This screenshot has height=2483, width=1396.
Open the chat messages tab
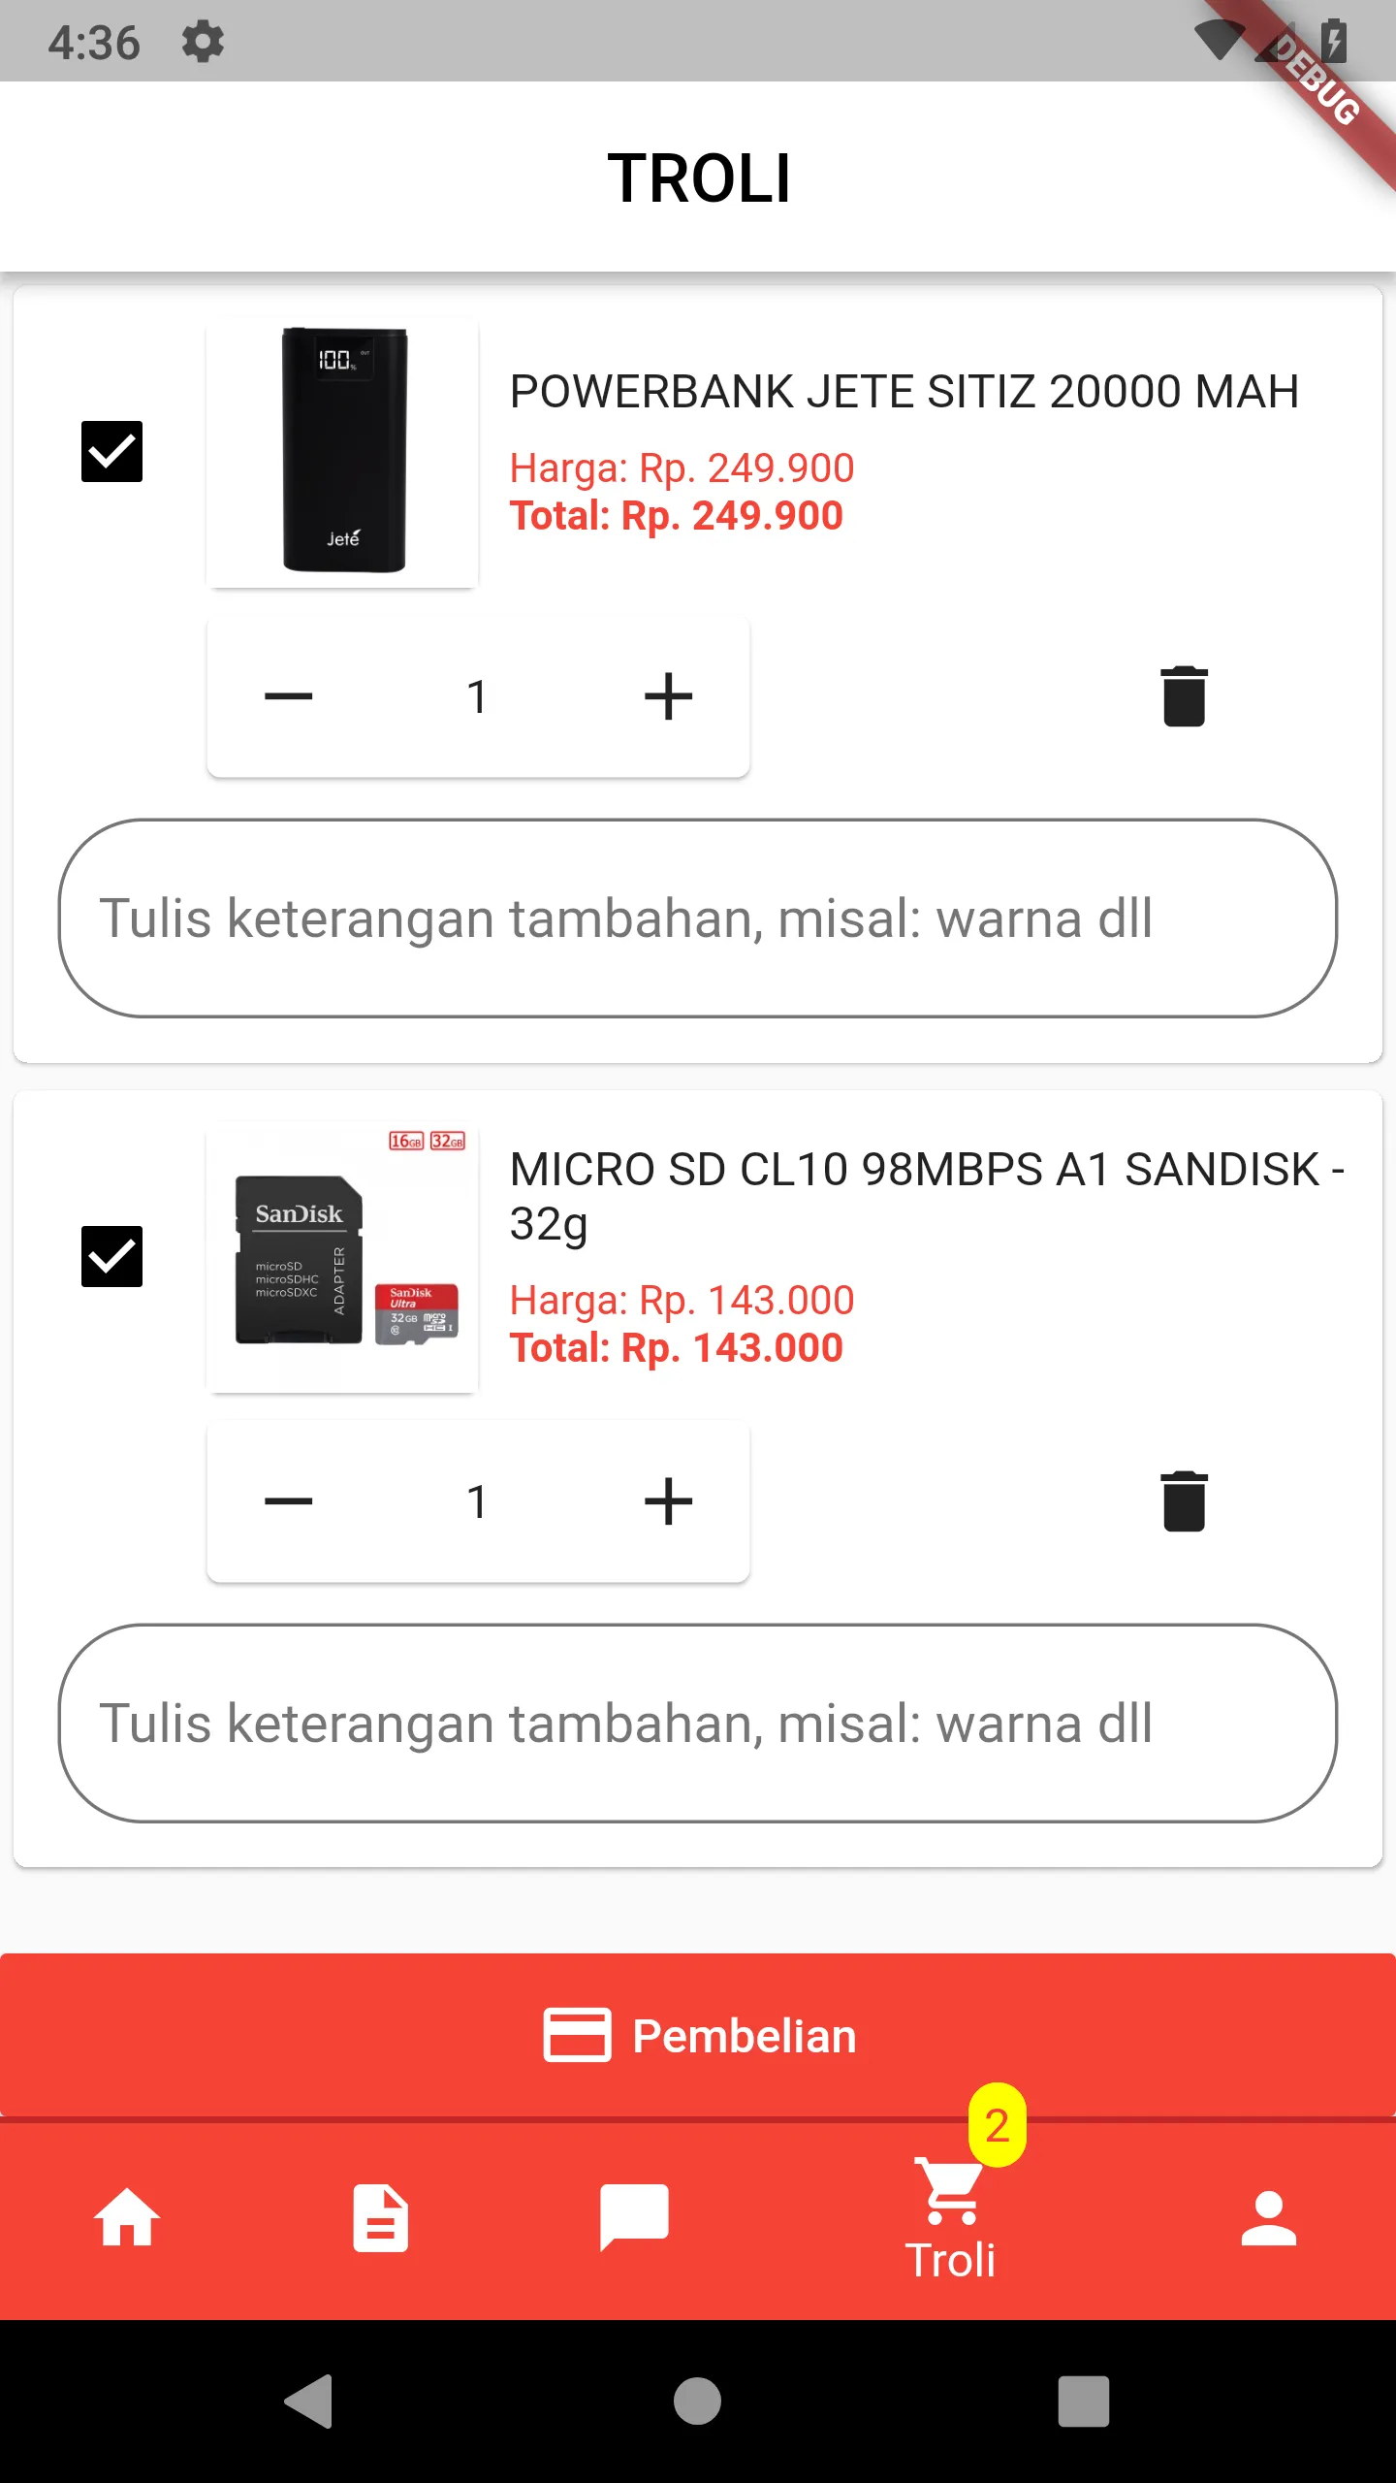pos(634,2217)
